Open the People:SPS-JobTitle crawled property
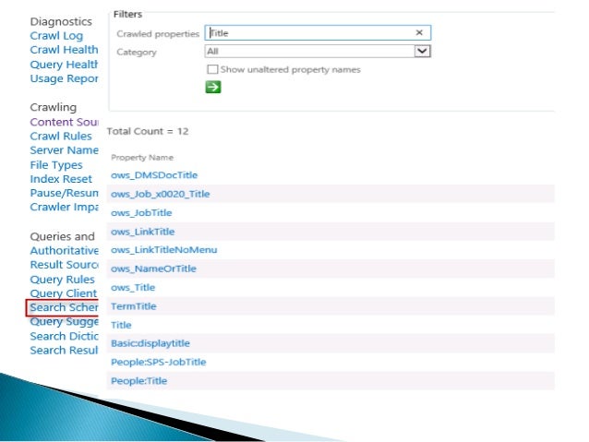The width and height of the screenshot is (589, 442). [159, 363]
